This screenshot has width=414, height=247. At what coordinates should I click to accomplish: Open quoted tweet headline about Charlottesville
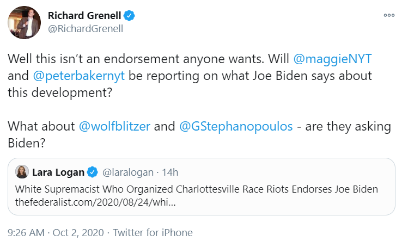point(197,189)
